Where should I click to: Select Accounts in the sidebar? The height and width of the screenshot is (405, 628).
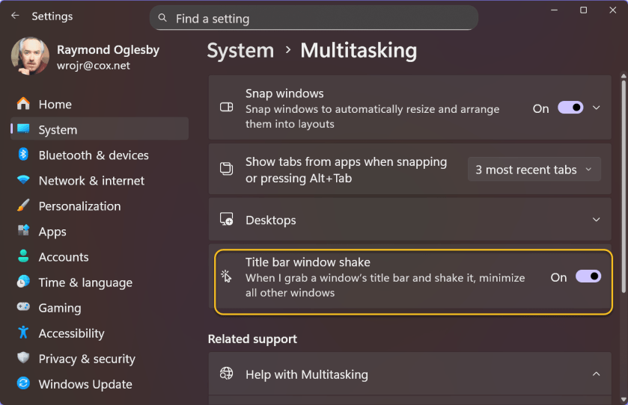coord(64,257)
